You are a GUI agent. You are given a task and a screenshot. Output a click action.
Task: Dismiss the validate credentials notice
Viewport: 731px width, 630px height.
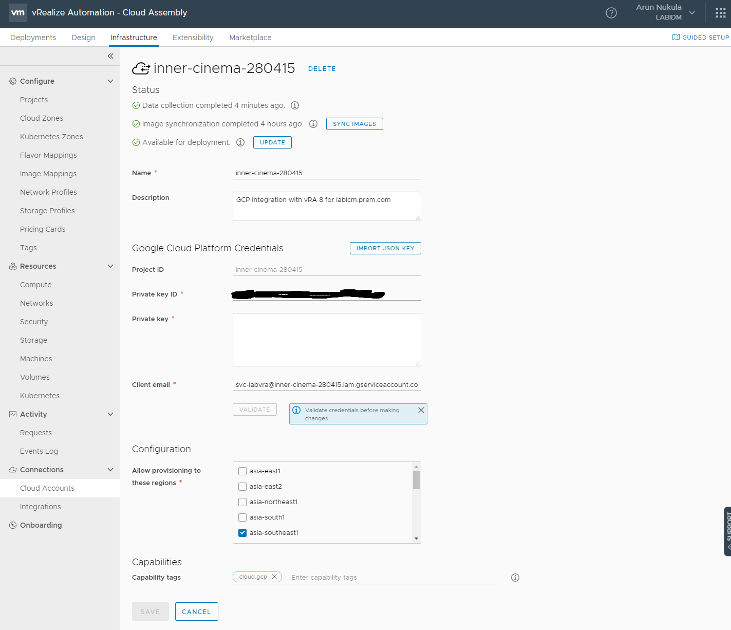pos(421,410)
